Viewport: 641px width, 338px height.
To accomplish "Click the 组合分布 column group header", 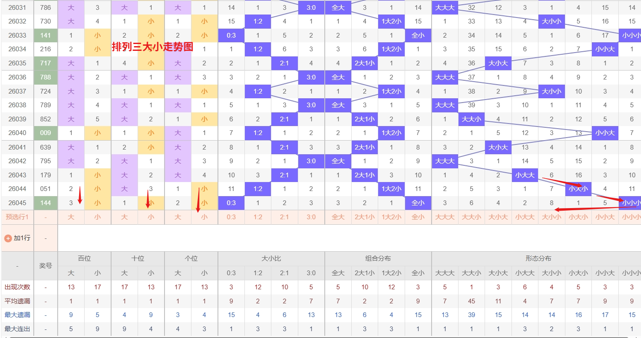I will coord(378,259).
